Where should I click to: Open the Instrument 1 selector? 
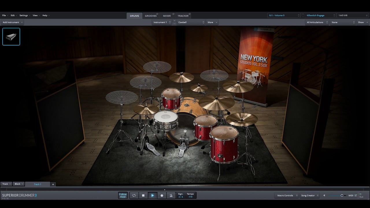point(162,22)
